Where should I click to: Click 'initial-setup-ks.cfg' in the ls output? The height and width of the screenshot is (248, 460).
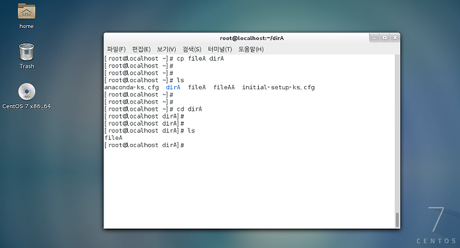[279, 87]
